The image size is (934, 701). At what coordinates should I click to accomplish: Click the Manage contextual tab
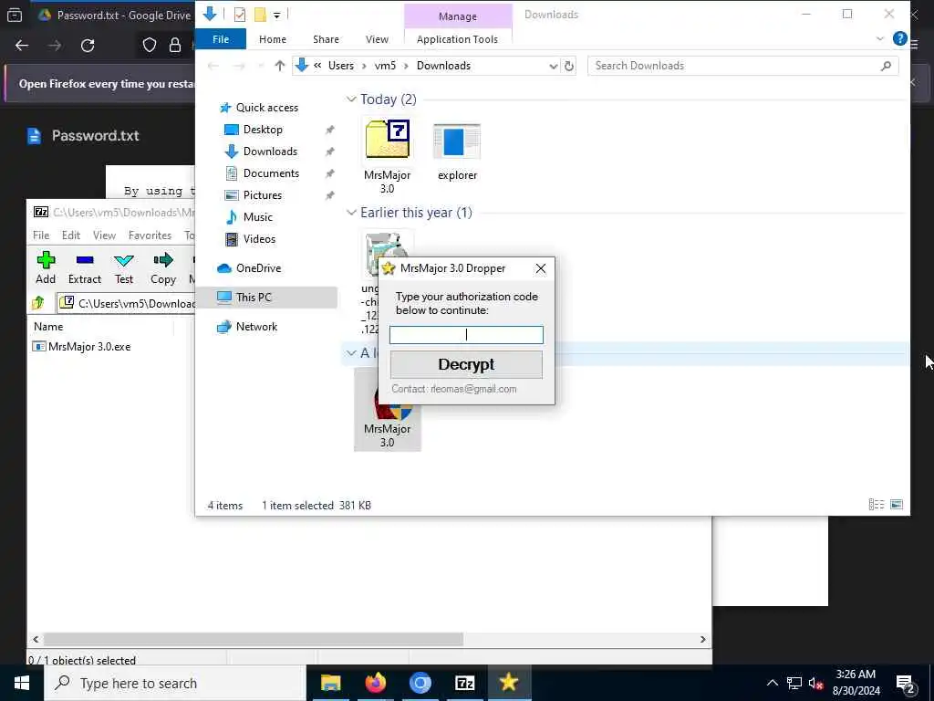point(458,16)
